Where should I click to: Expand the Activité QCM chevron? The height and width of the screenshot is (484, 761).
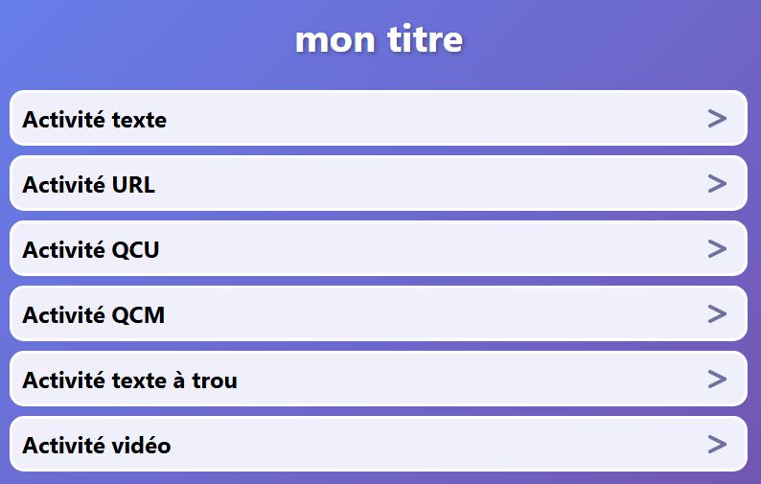pyautogui.click(x=717, y=314)
